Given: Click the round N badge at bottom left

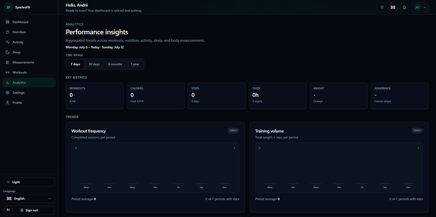Looking at the screenshot, I should coord(8,210).
